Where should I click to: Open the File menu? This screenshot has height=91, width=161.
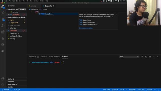[x=10, y=1]
